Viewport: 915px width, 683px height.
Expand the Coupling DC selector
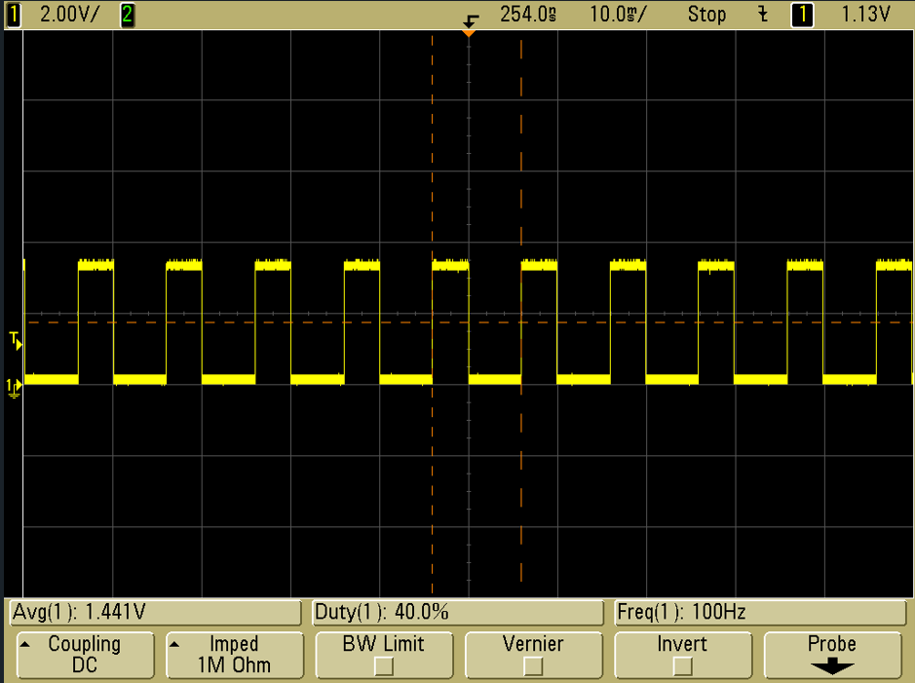tap(85, 655)
